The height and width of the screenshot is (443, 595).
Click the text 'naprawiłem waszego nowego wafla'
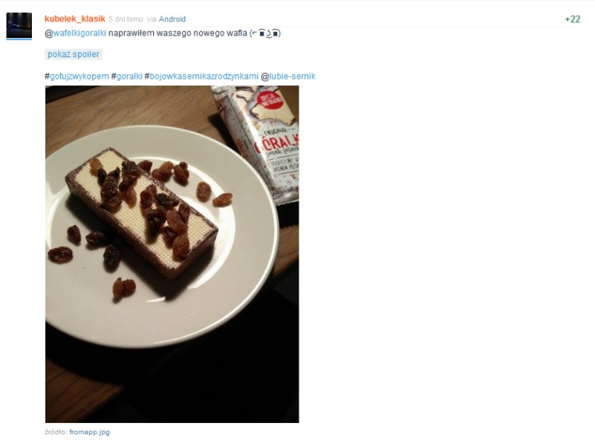pyautogui.click(x=178, y=33)
